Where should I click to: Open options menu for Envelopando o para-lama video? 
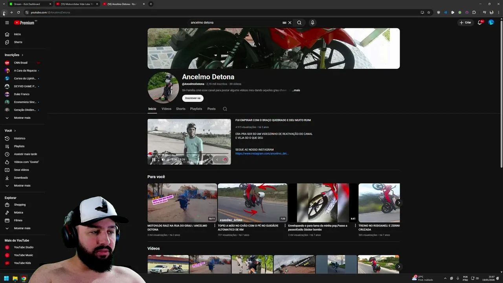coord(355,226)
